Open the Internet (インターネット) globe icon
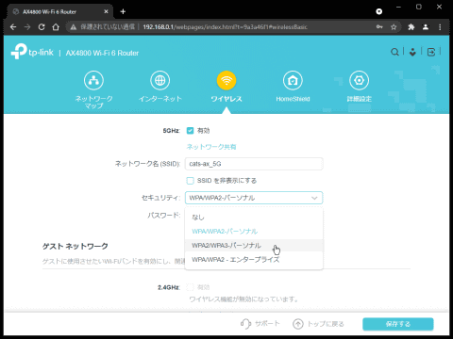The width and height of the screenshot is (453, 339). (160, 80)
